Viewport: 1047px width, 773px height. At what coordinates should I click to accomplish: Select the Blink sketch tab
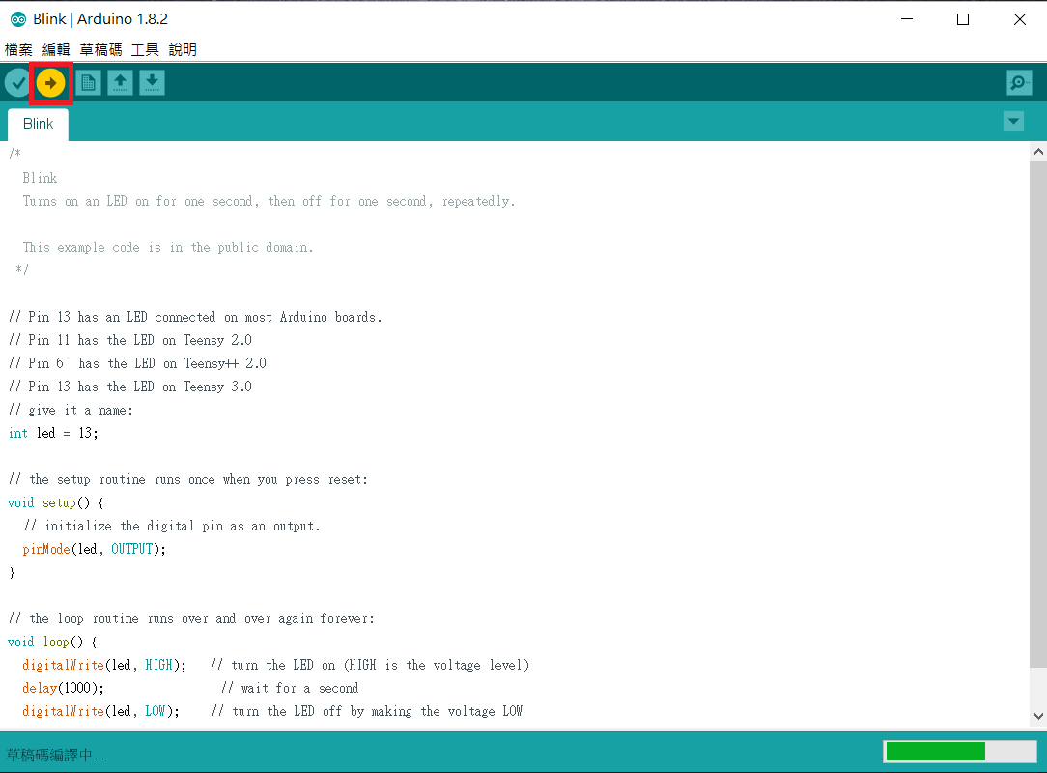38,125
